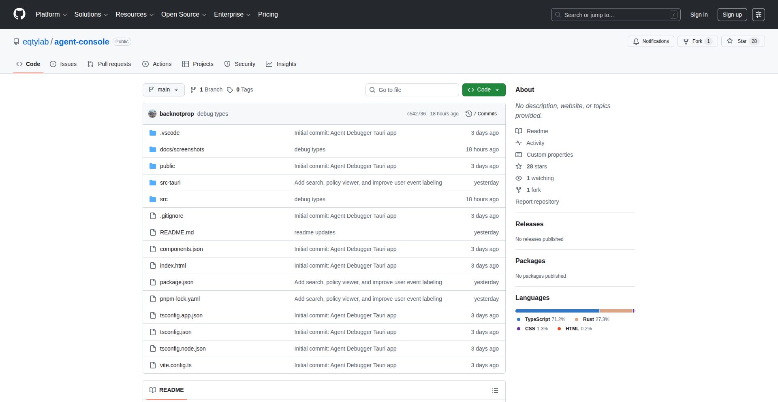Click the Activity pulse icon in sidebar

pyautogui.click(x=519, y=143)
